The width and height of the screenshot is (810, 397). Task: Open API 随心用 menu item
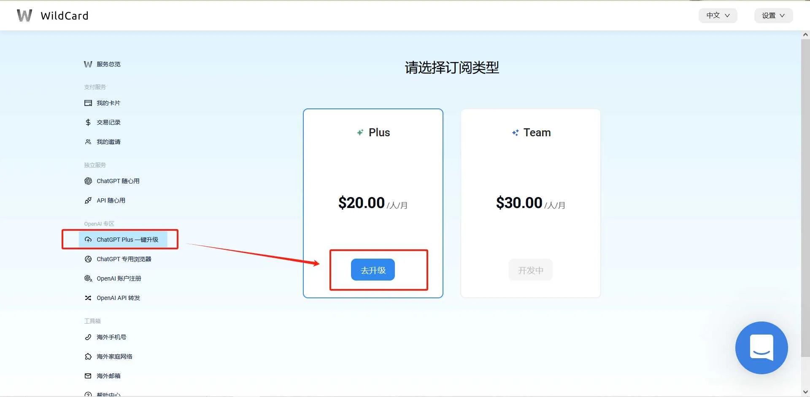(111, 200)
